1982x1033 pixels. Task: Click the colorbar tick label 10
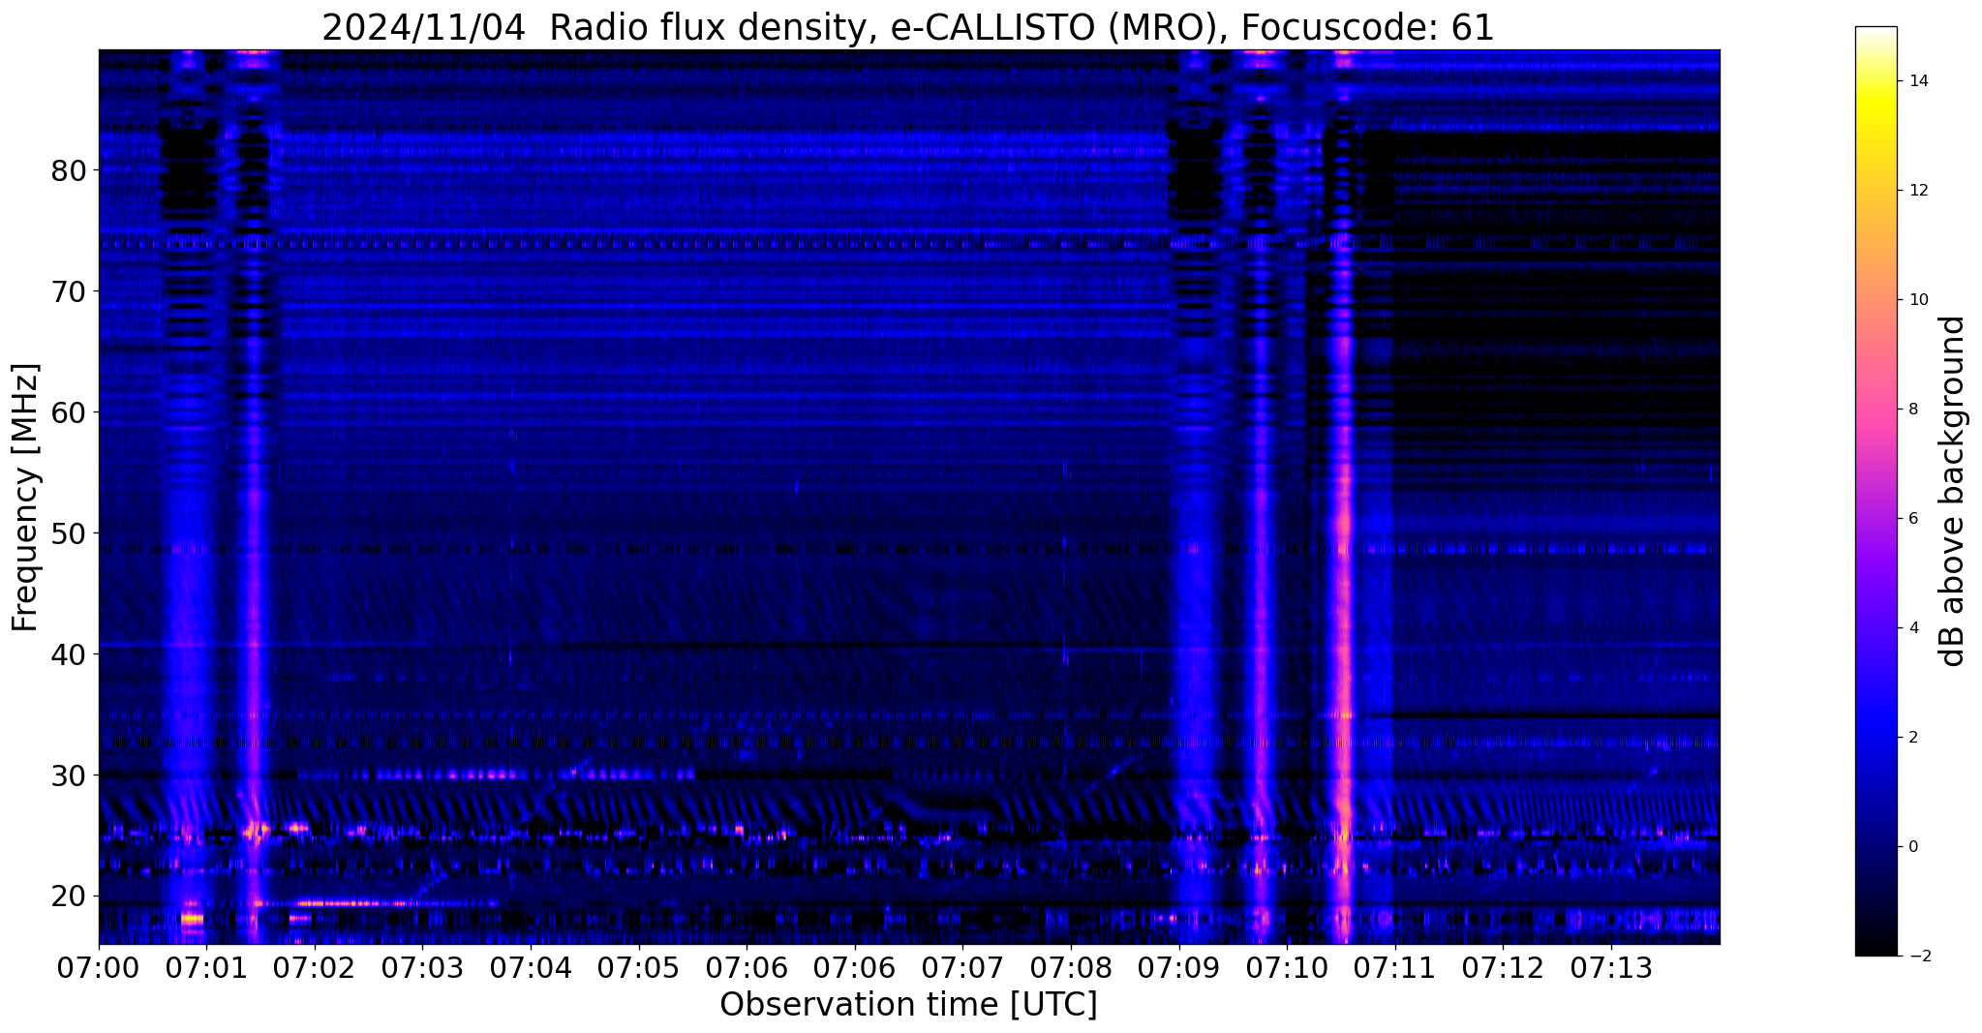[1918, 300]
